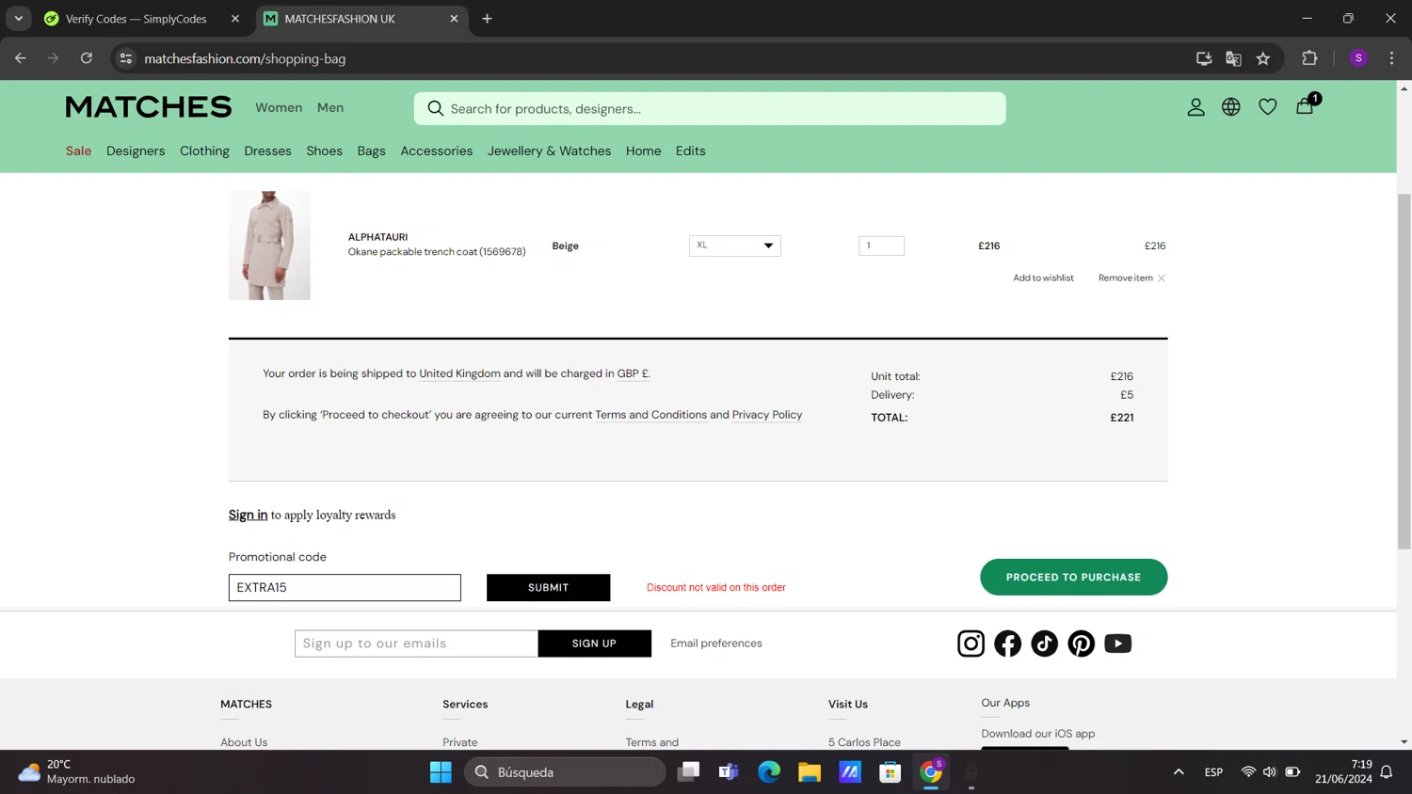Screen dimensions: 1412x794
Task: Open Microsoft Store from taskbar
Action: click(891, 772)
